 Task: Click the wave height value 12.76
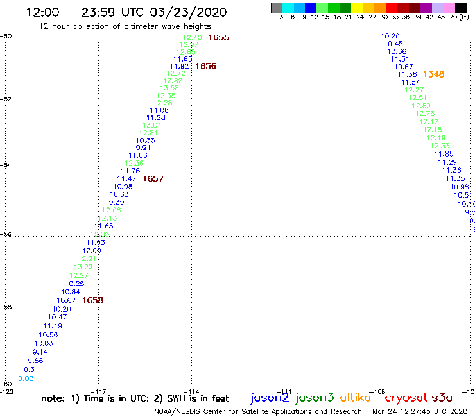click(x=425, y=114)
